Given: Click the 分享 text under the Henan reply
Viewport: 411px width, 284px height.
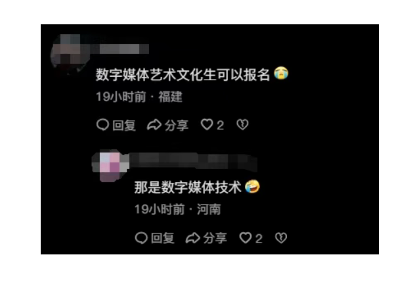Looking at the screenshot, I should click(215, 239).
